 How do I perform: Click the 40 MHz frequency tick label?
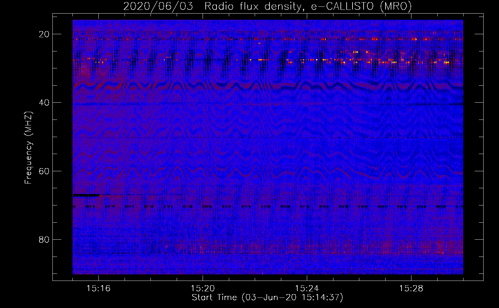click(x=44, y=103)
